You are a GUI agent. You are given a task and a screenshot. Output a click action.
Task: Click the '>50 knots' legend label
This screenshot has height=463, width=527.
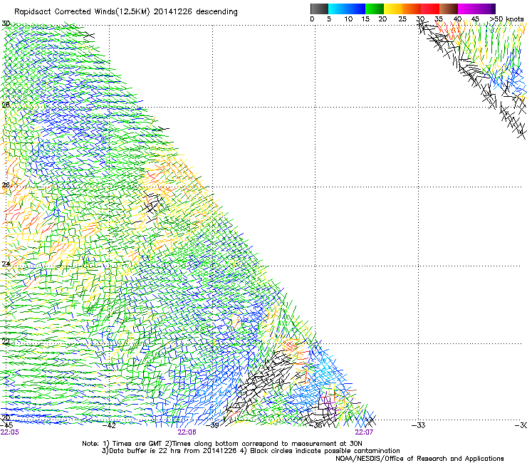(506, 19)
